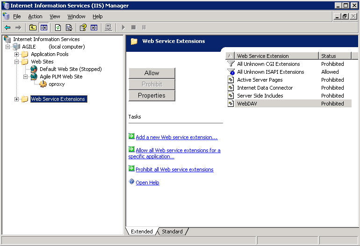Viewport: 360px width, 246px height.
Task: Click the Back arrow toolbar icon
Action: click(x=7, y=28)
